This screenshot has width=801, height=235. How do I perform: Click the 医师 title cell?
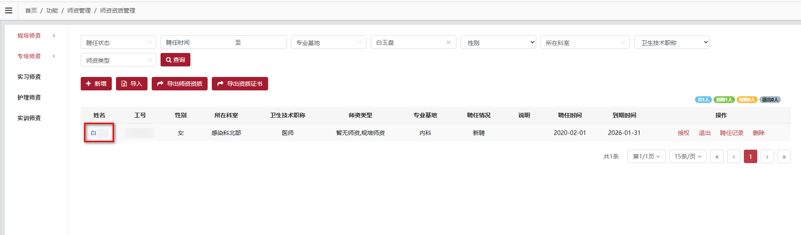pyautogui.click(x=288, y=133)
